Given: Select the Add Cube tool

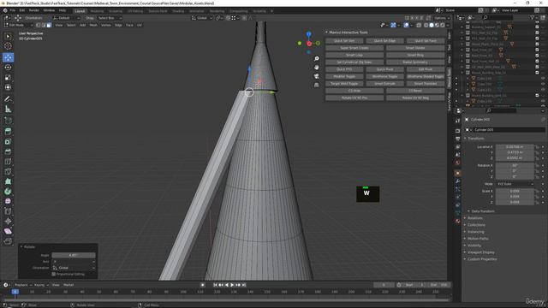Looking at the screenshot, I should (8, 121).
